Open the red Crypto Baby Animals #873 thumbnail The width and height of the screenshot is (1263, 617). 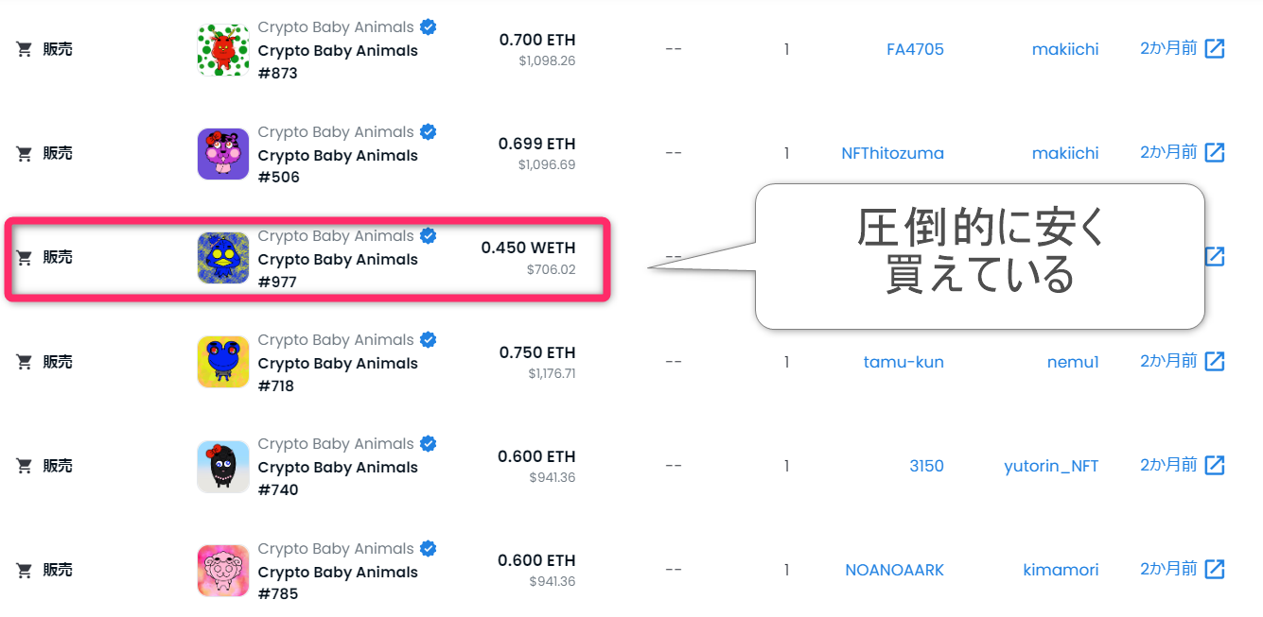[223, 50]
